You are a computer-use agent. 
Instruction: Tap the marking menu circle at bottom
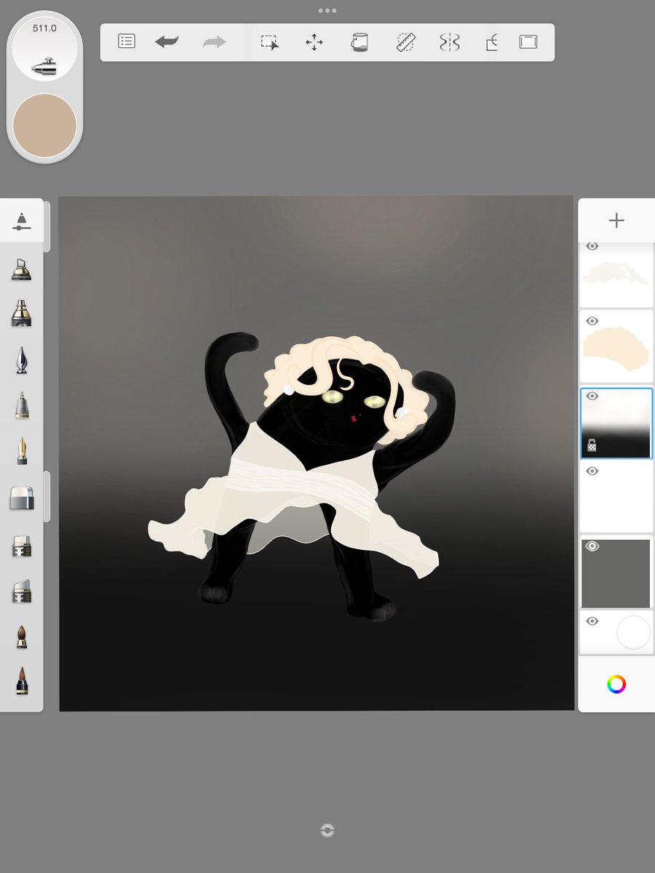tap(327, 831)
